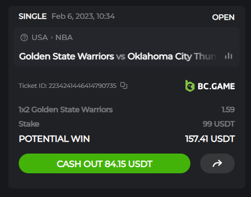251x197 pixels.
Task: Select the NBA league breadcrumb
Action: (x=64, y=38)
